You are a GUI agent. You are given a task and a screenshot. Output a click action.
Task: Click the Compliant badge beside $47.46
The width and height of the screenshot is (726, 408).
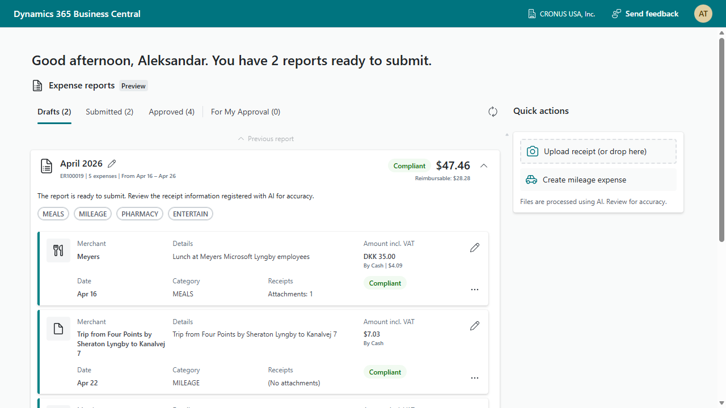[x=410, y=166]
